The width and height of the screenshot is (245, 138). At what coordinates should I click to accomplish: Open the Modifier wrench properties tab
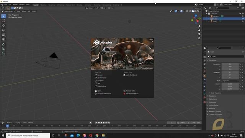click(204, 79)
